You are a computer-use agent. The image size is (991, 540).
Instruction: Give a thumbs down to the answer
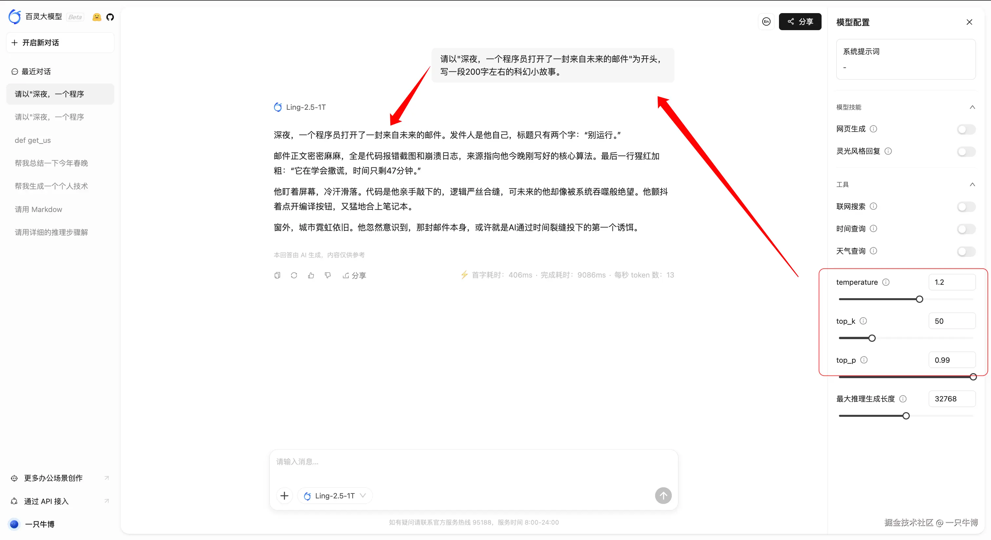[x=328, y=275]
